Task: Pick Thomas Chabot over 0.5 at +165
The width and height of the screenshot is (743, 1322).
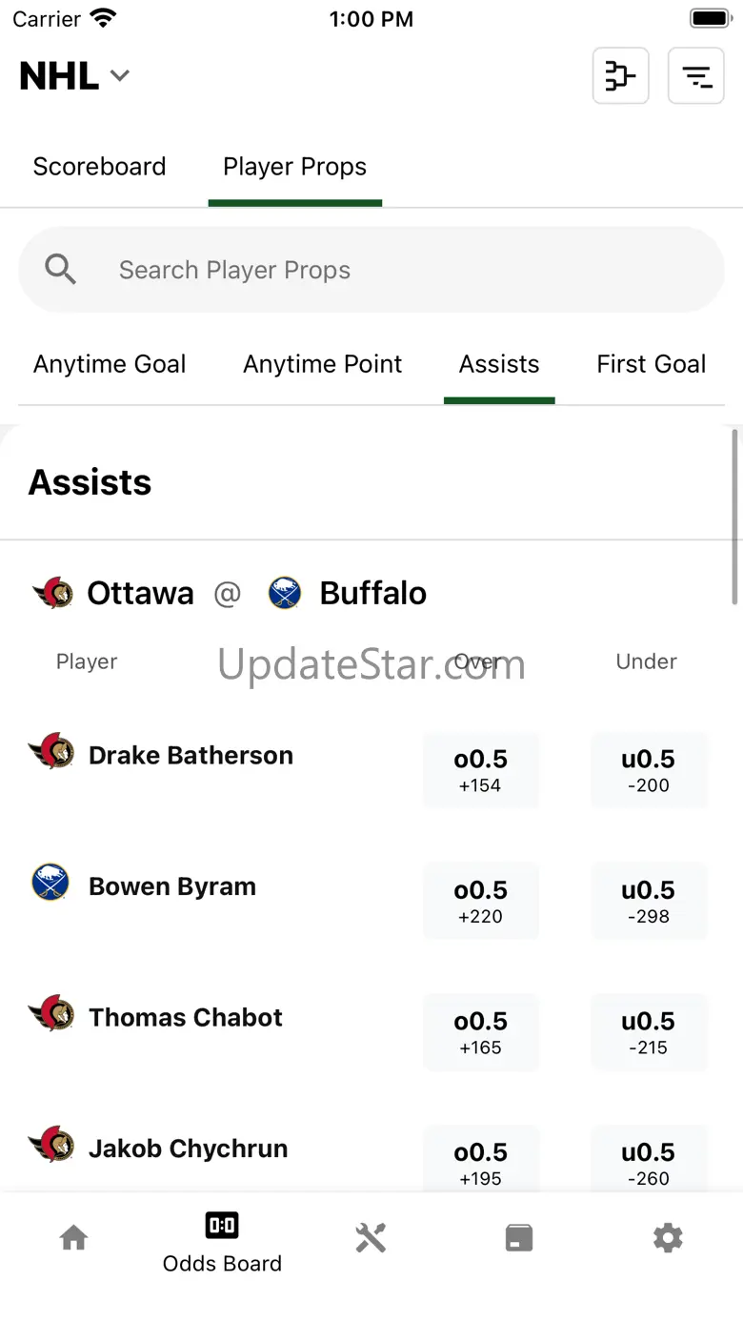Action: click(480, 1032)
